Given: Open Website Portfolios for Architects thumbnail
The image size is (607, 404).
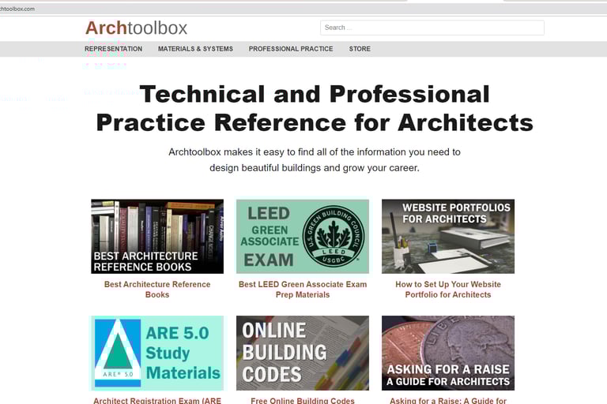Looking at the screenshot, I should pos(448,236).
